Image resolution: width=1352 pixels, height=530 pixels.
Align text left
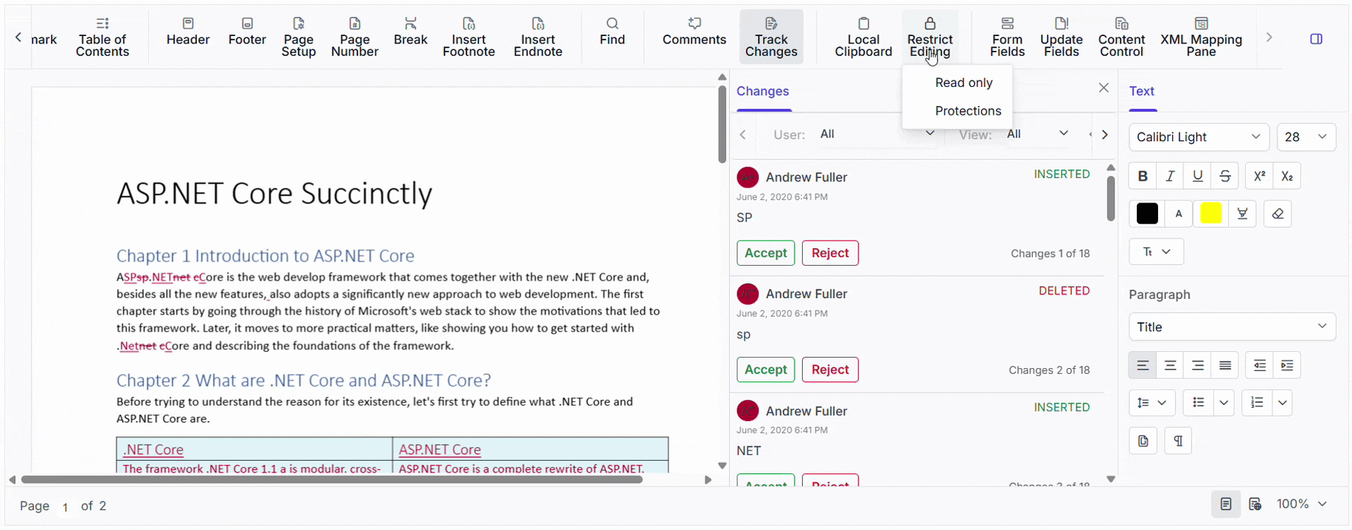coord(1143,365)
